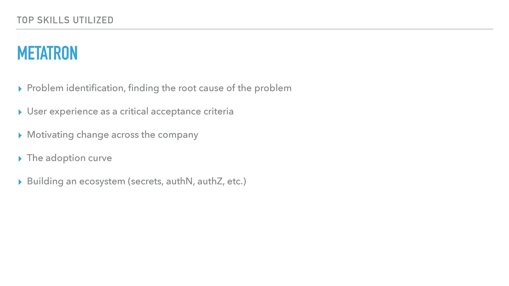This screenshot has height=286, width=509.
Task: Click the TOP SKILLS UTILIZED header text
Action: tap(65, 20)
